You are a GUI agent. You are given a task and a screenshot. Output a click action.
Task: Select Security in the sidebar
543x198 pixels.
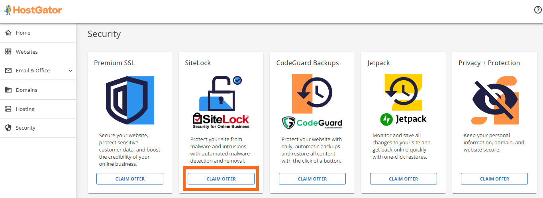pyautogui.click(x=38, y=128)
